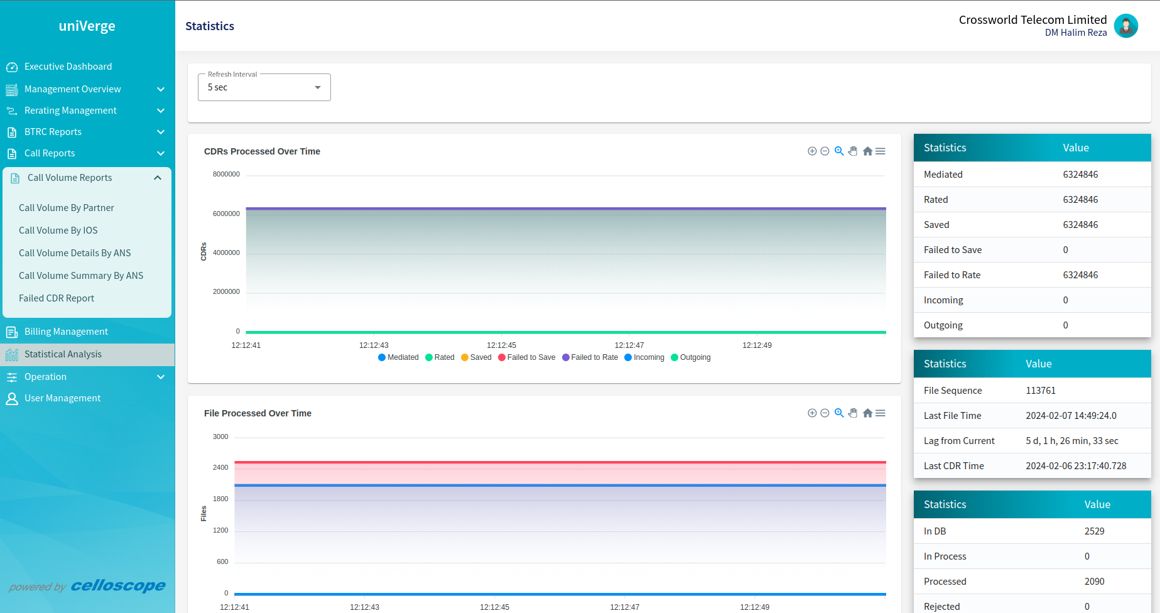Zoom out on File Processed chart

[825, 413]
